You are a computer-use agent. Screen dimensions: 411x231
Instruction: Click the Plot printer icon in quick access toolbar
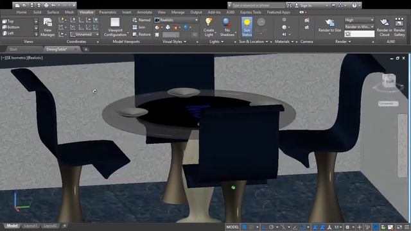point(46,5)
